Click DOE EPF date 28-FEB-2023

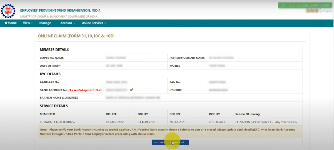(x=177, y=122)
